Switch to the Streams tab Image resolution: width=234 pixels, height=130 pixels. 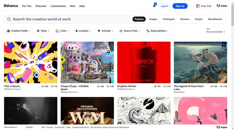[185, 19]
